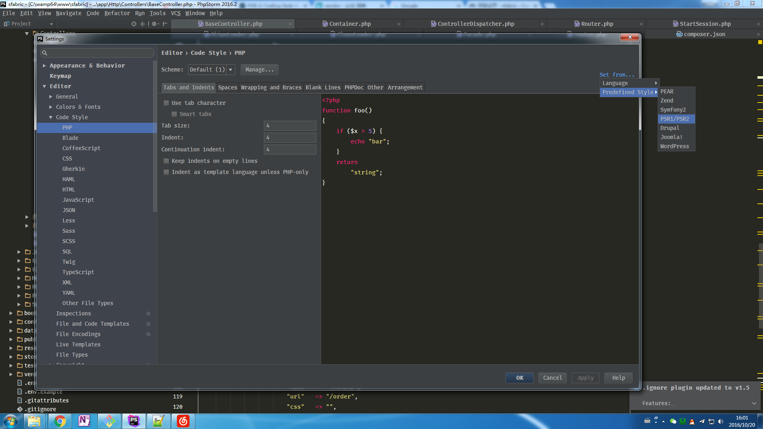The image size is (763, 429).
Task: Open the Project panel gear settings icon
Action: [155, 24]
